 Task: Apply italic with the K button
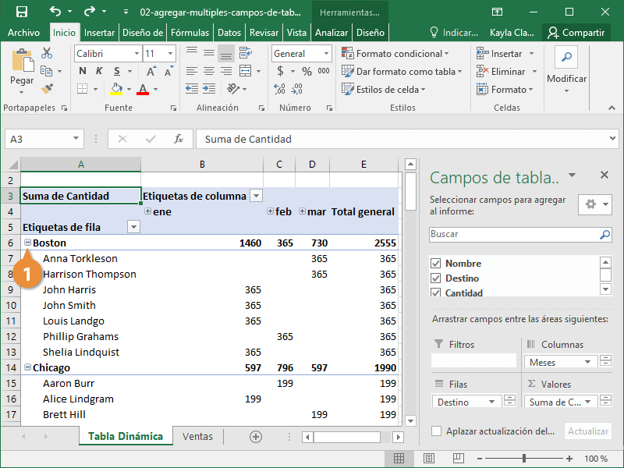(x=99, y=71)
